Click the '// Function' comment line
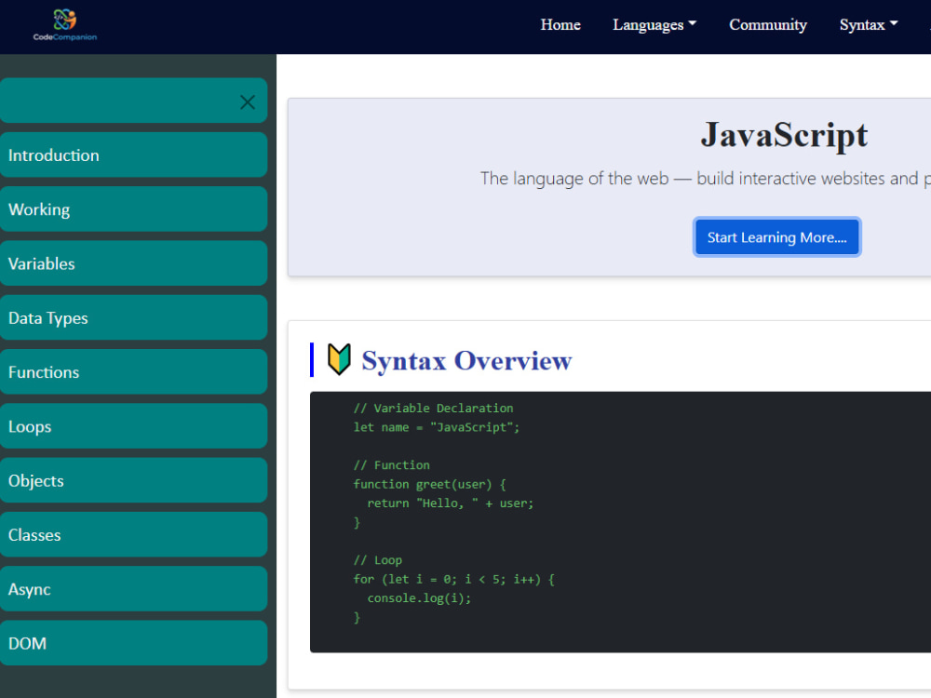This screenshot has height=698, width=931. coord(391,465)
